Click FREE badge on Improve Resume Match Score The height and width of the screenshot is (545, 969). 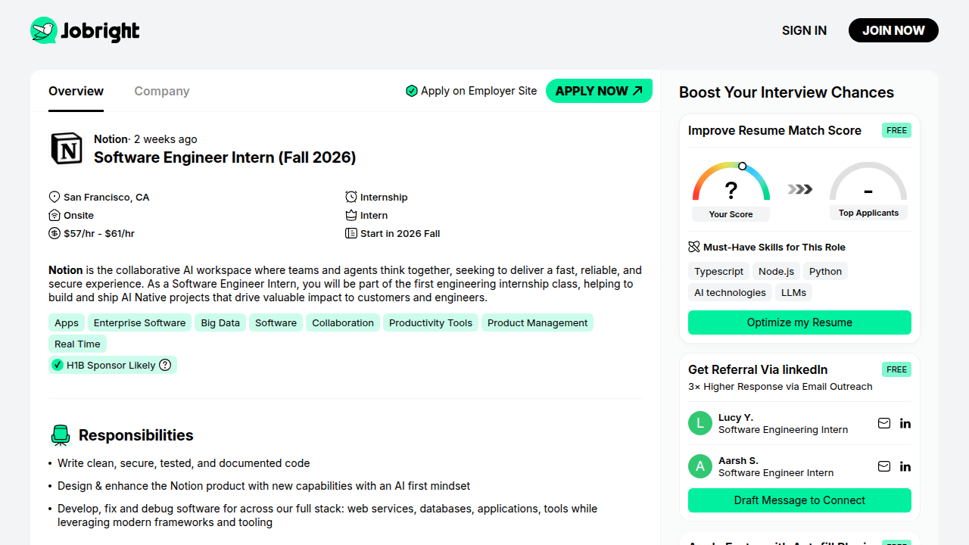(896, 130)
